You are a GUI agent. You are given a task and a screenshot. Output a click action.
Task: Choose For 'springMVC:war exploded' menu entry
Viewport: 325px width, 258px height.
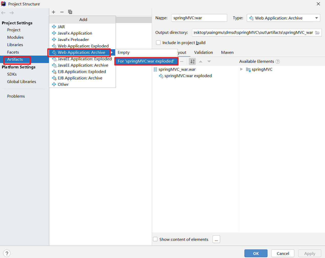146,61
